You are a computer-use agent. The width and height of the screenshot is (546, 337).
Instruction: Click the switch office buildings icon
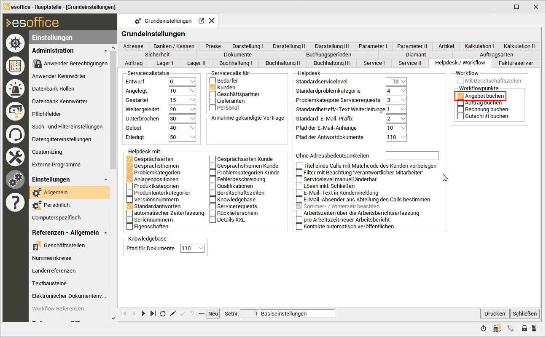coord(497,328)
